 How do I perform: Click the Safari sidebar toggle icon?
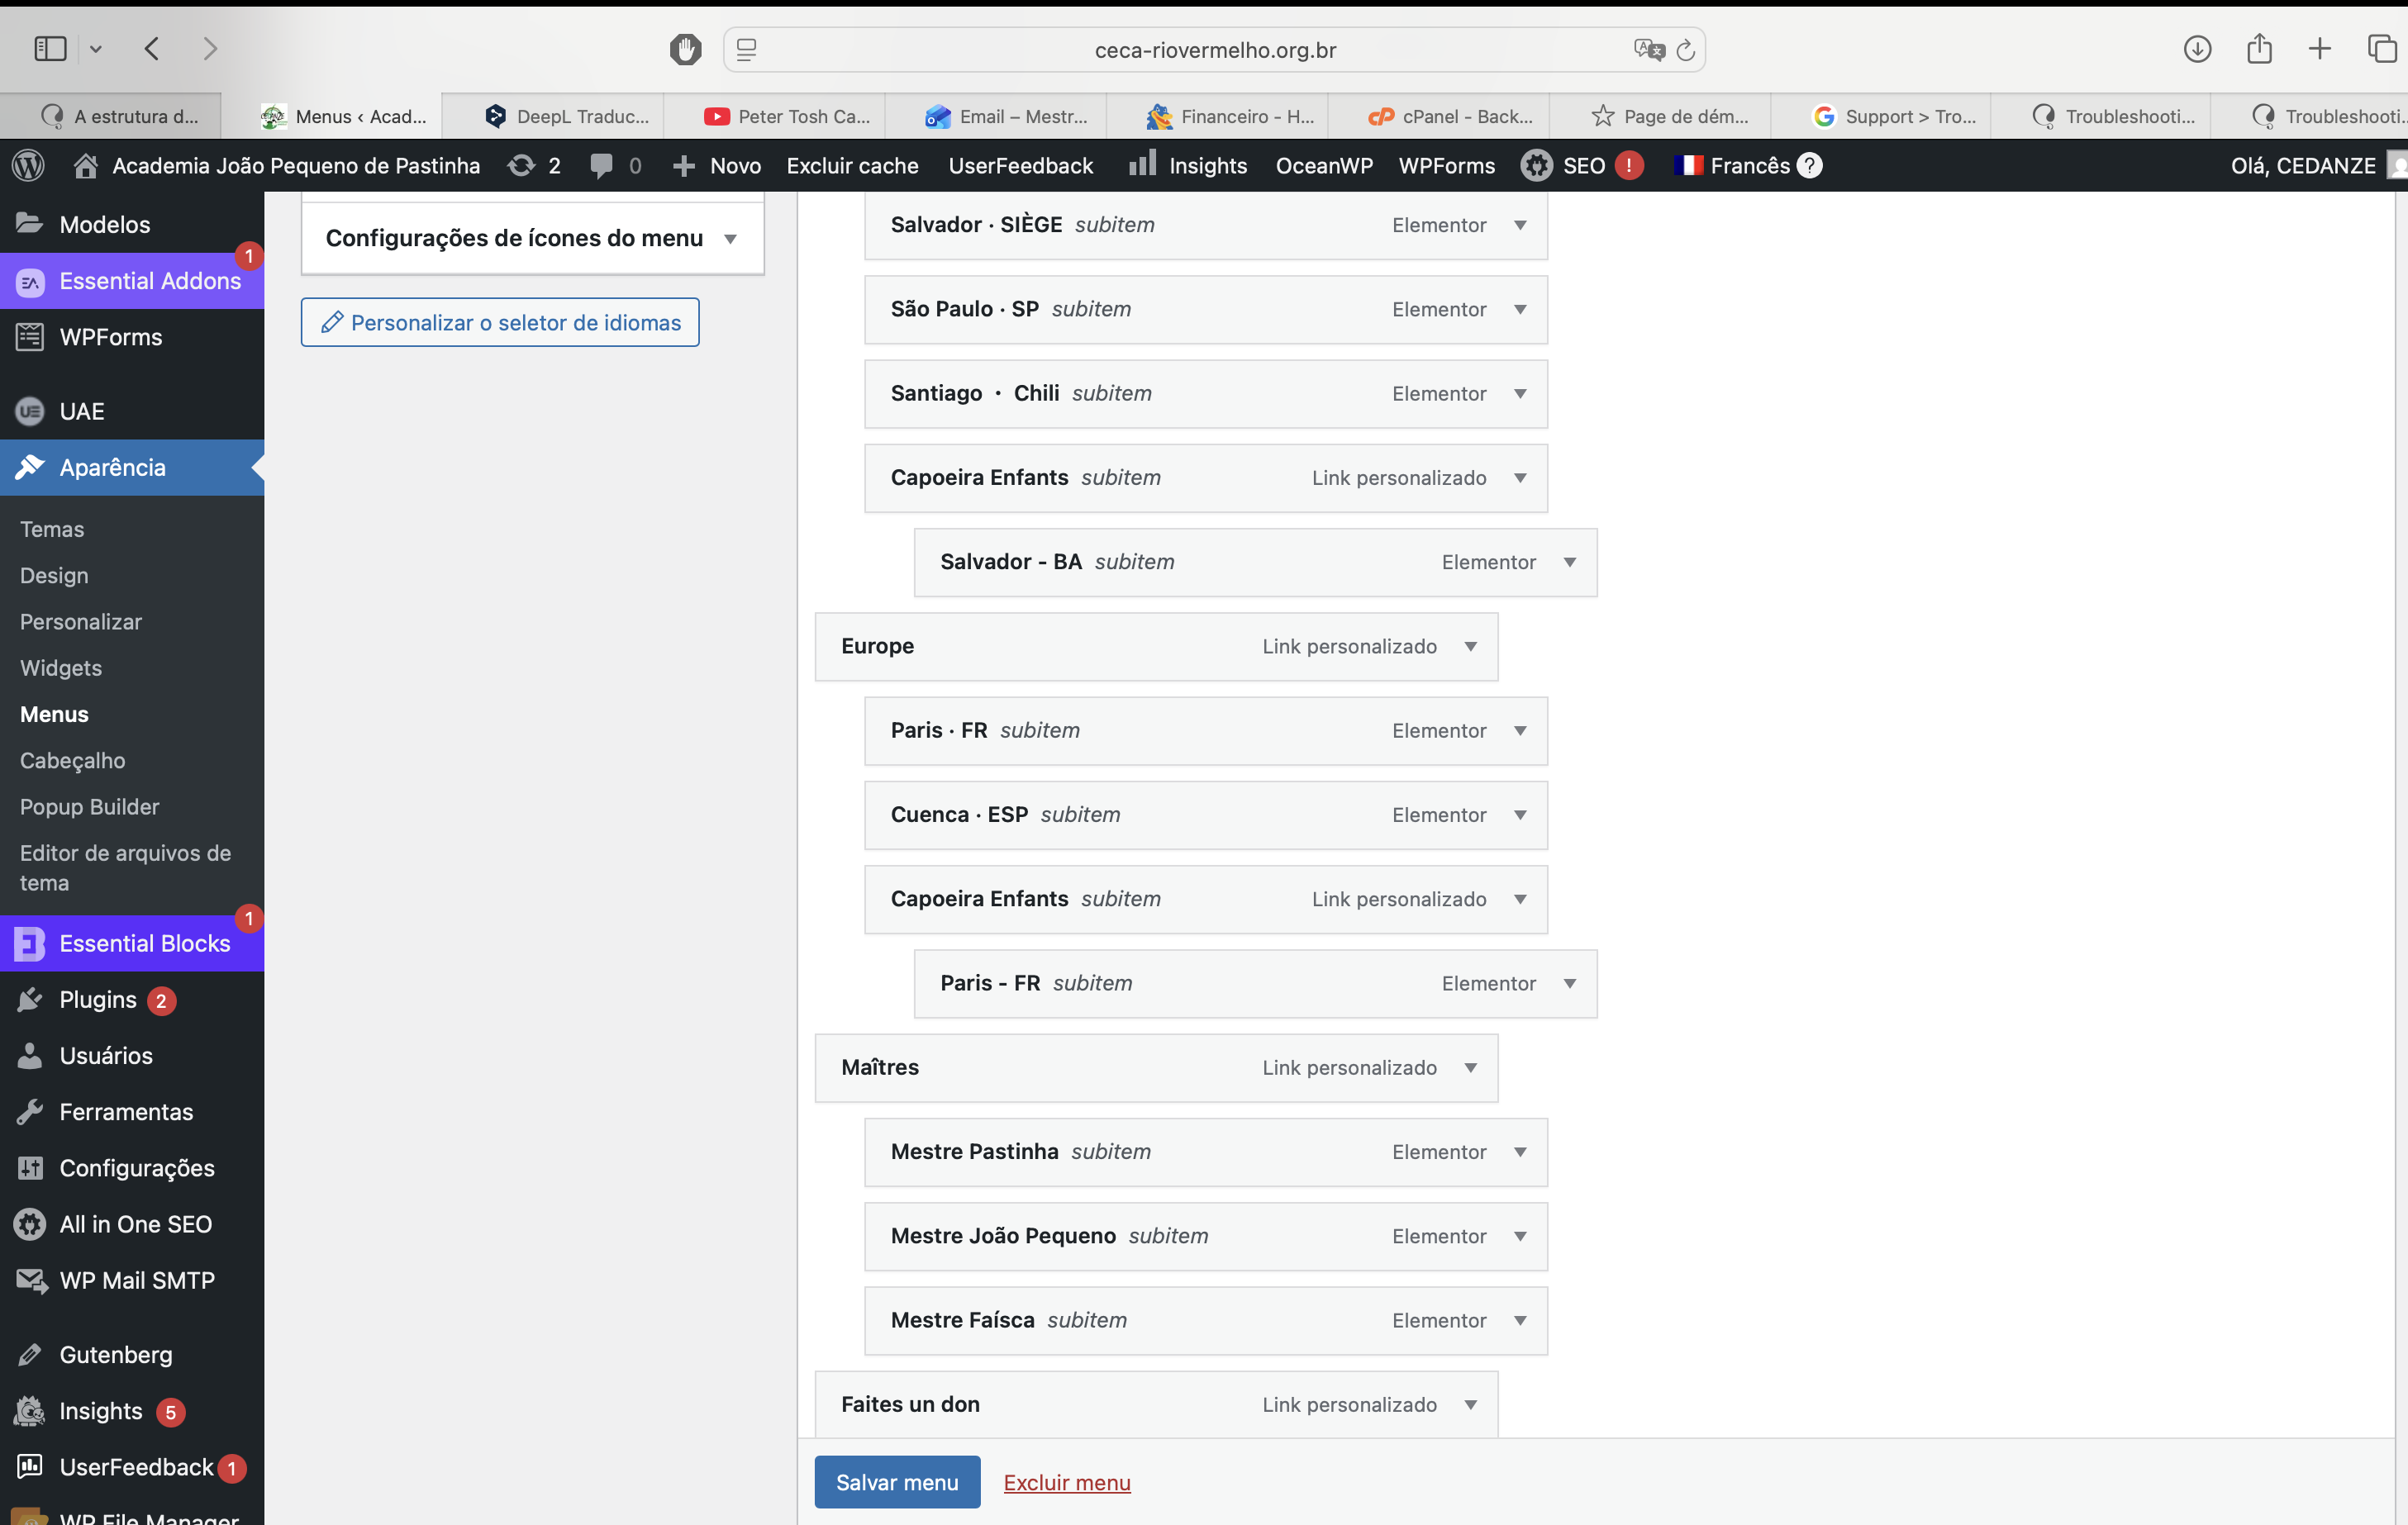coord(50,49)
